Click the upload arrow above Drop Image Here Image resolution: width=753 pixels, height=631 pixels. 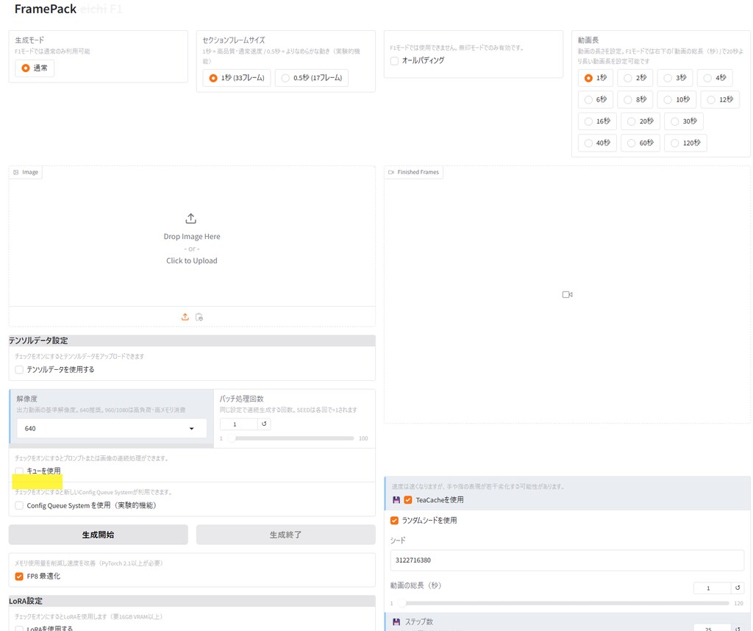click(x=191, y=218)
